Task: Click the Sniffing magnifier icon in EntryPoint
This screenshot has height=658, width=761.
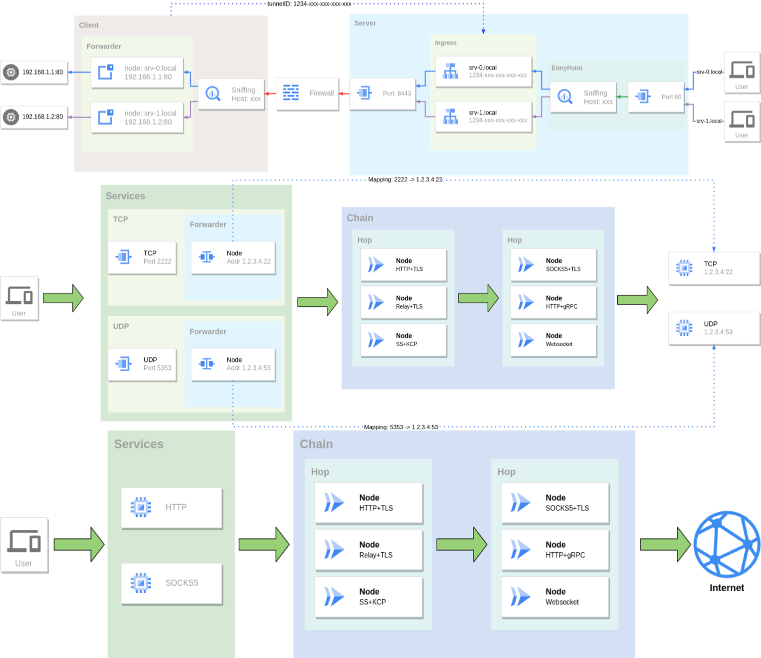Action: point(565,96)
